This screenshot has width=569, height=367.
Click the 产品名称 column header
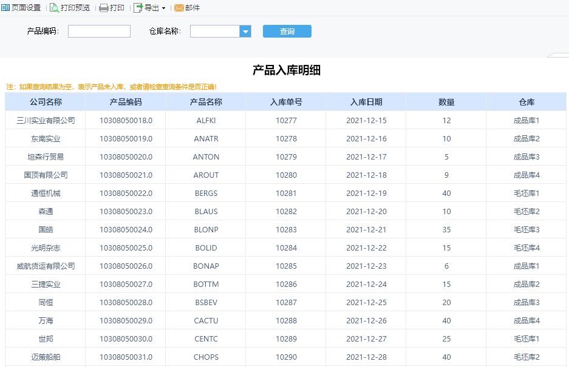[x=206, y=102]
